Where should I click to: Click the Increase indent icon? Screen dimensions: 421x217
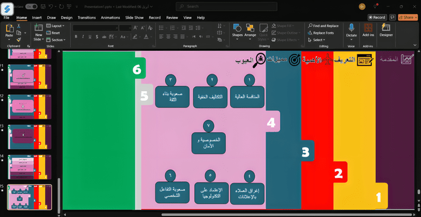point(191,27)
